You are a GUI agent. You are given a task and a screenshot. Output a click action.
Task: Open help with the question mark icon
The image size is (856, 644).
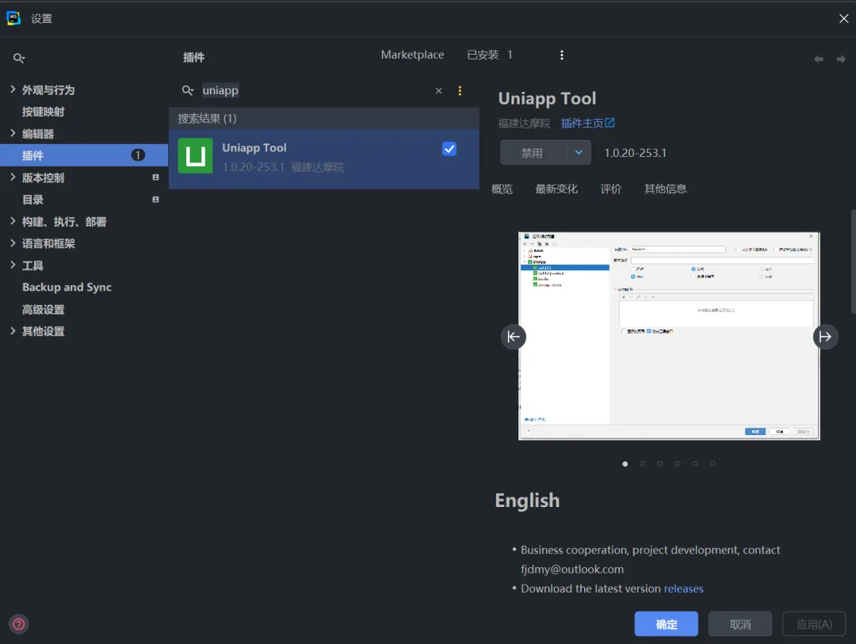coord(18,624)
